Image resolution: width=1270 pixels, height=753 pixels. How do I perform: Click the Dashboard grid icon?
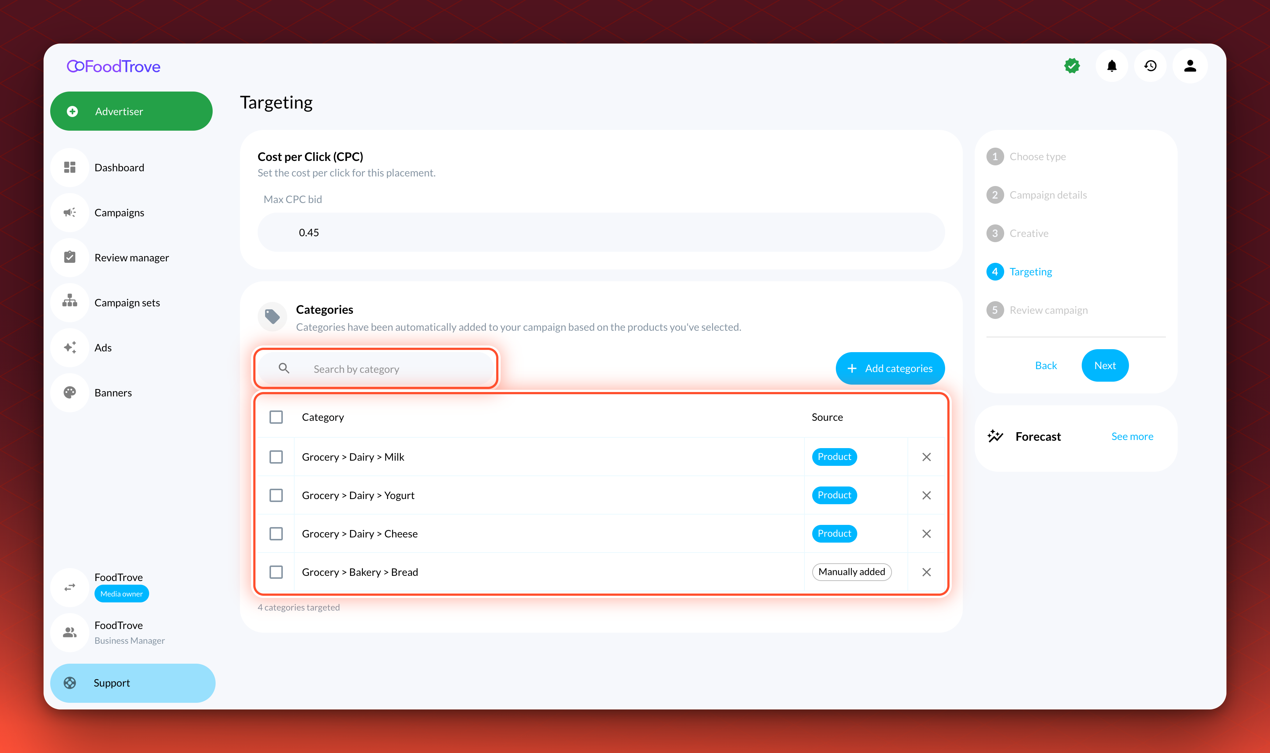click(x=70, y=168)
